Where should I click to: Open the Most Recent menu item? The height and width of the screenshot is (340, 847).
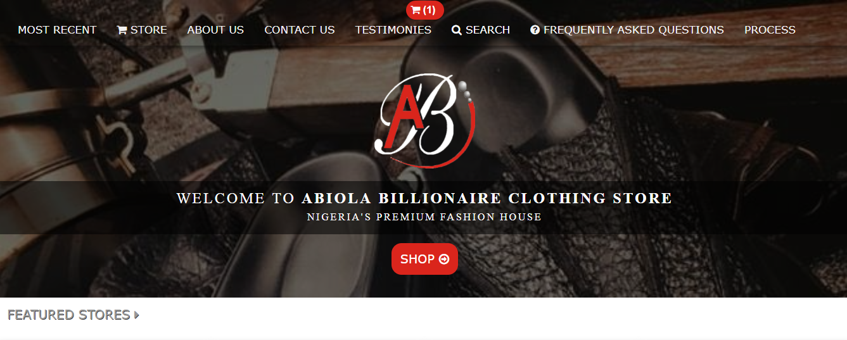57,30
